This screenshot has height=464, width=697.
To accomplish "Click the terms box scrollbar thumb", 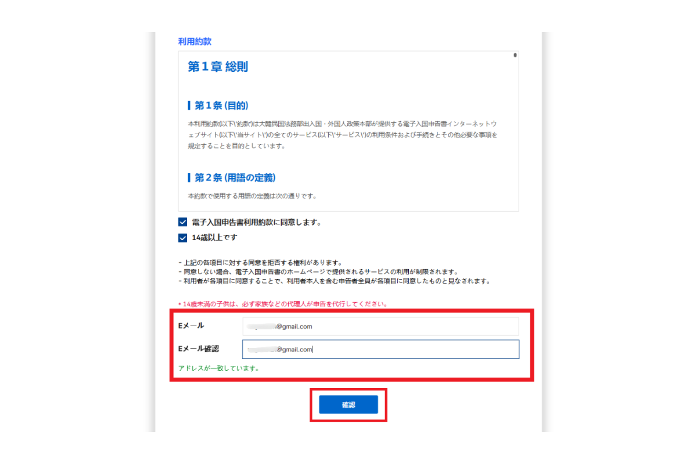I will (x=515, y=56).
